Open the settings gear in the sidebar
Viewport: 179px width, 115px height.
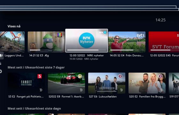point(1,72)
